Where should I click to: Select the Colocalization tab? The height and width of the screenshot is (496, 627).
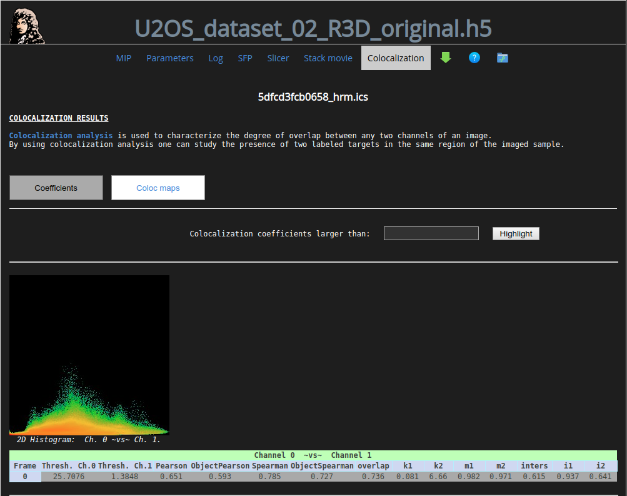click(396, 58)
